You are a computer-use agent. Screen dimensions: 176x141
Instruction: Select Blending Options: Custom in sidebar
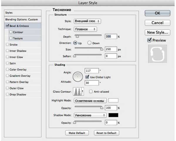click(x=21, y=19)
